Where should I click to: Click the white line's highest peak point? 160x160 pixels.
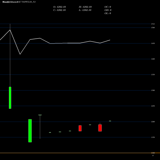[10, 30]
